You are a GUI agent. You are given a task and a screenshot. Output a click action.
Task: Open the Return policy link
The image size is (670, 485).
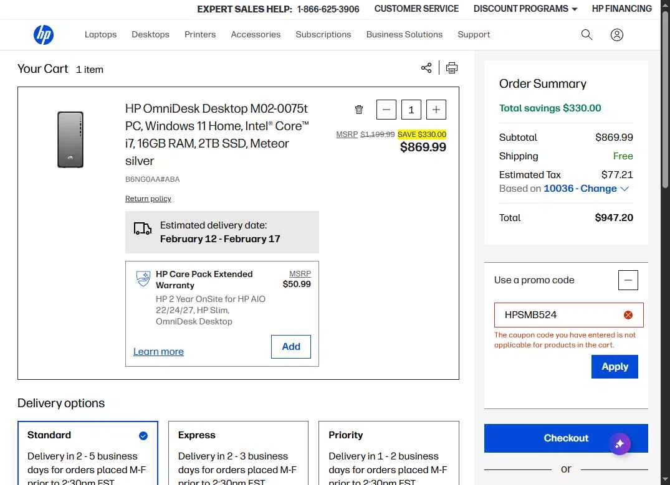pos(148,199)
